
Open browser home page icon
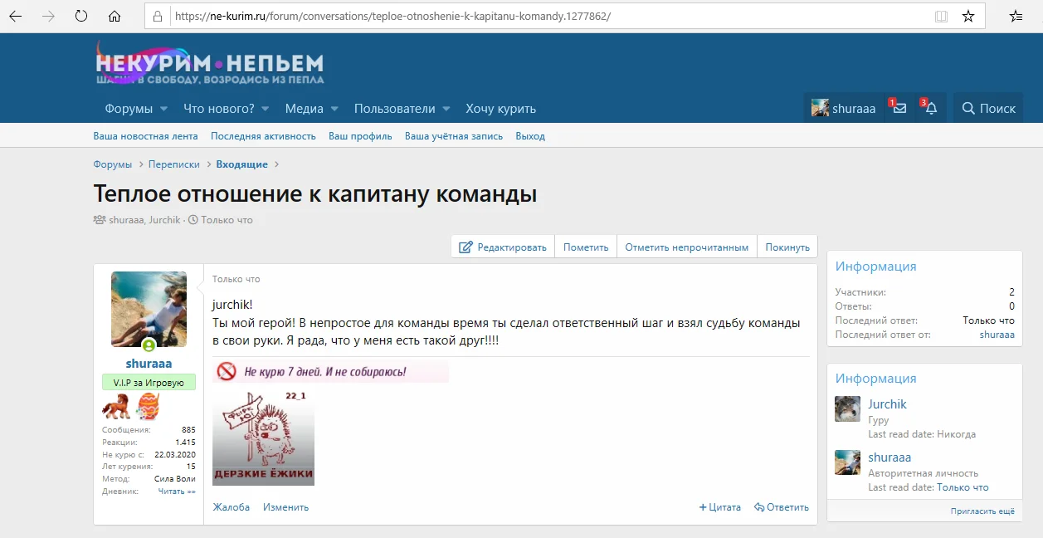115,17
